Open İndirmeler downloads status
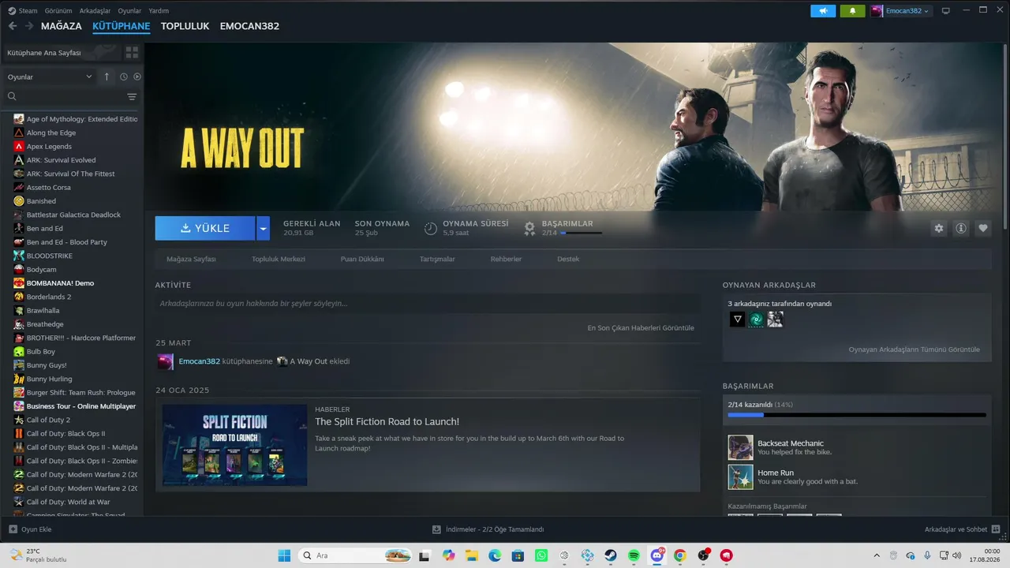The width and height of the screenshot is (1010, 568). point(488,529)
